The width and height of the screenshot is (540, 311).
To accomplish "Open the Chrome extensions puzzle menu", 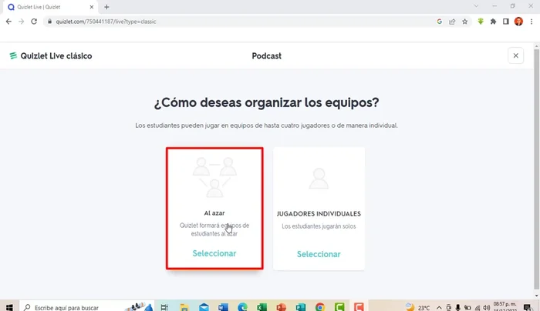I will 493,22.
